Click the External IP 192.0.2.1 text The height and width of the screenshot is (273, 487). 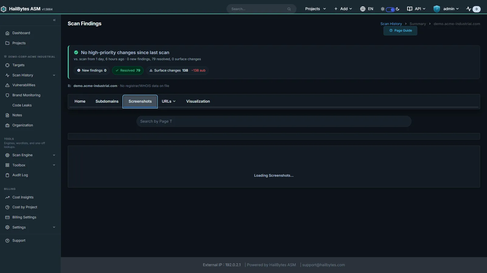tap(222, 265)
